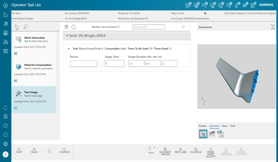Viewport: 278px width, 162px height.
Task: Open the sidebar certificate monitor icon
Action: tap(6, 116)
